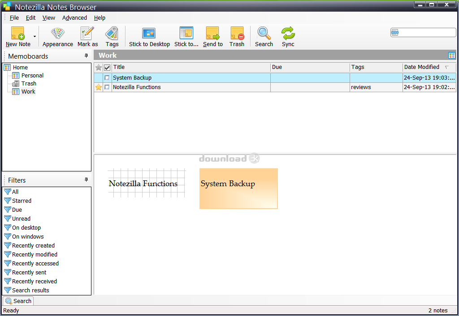Open the Edit menu

pos(30,18)
